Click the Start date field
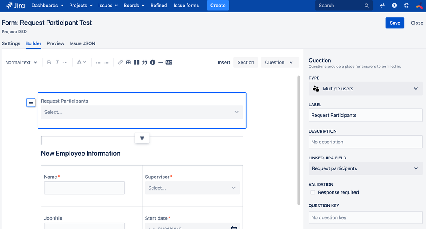Image resolution: width=426 pixels, height=229 pixels. coord(193,226)
